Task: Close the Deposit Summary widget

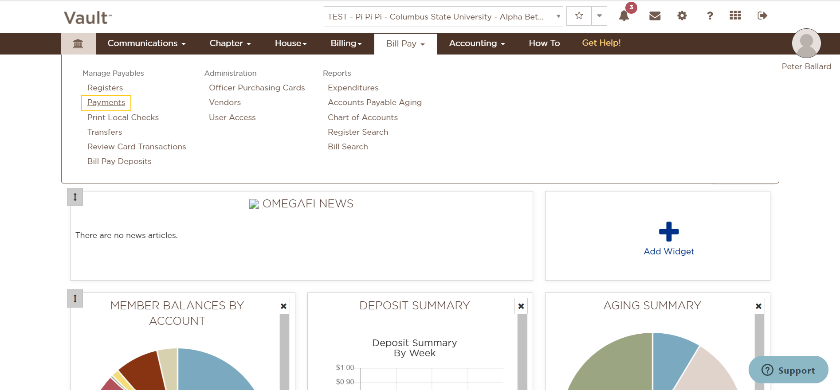Action: (521, 306)
